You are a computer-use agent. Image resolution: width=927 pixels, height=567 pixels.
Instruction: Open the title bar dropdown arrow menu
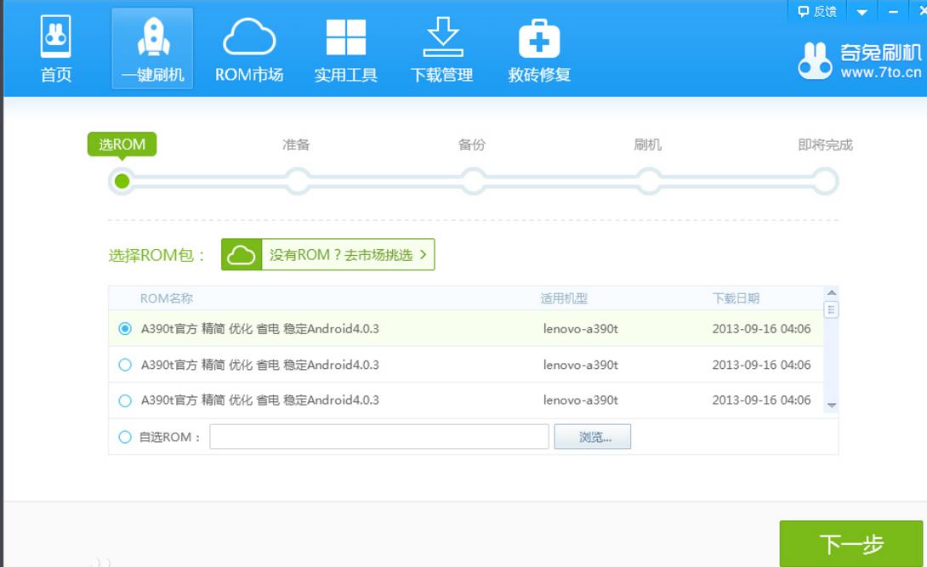point(862,12)
